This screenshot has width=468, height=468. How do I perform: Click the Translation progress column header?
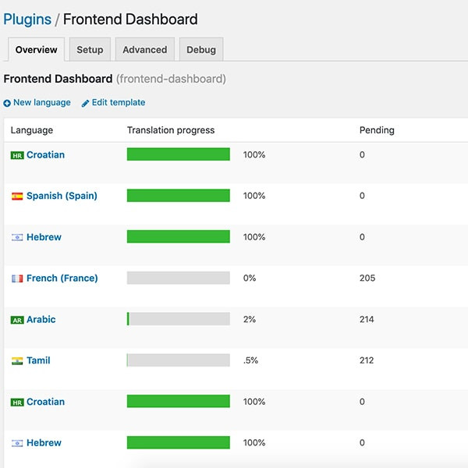point(171,130)
